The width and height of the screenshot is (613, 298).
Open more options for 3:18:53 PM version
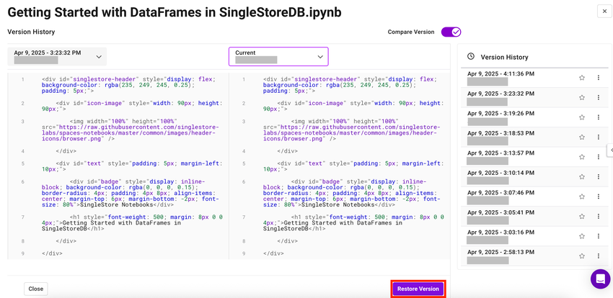(599, 137)
